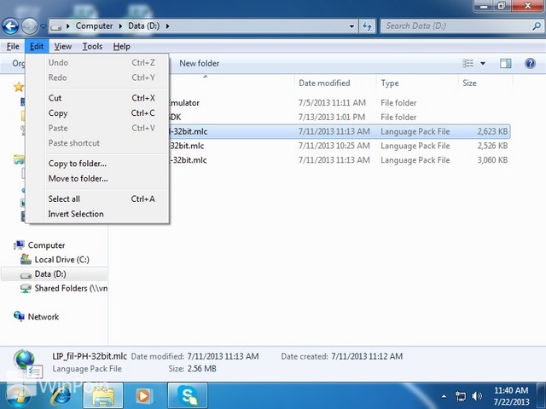Choose Copy from Edit menu
The image size is (546, 409).
coord(97,113)
